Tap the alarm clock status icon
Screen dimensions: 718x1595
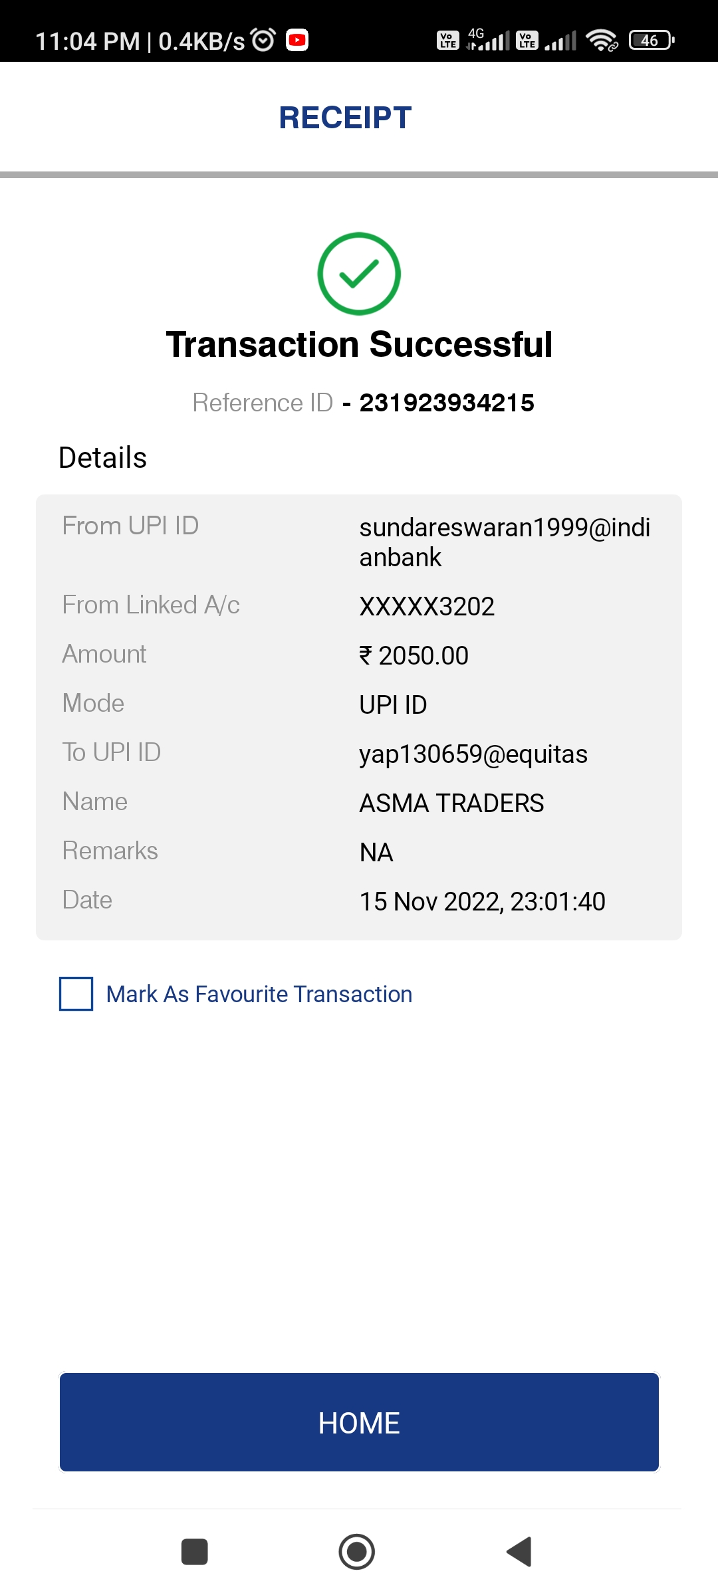(x=263, y=41)
